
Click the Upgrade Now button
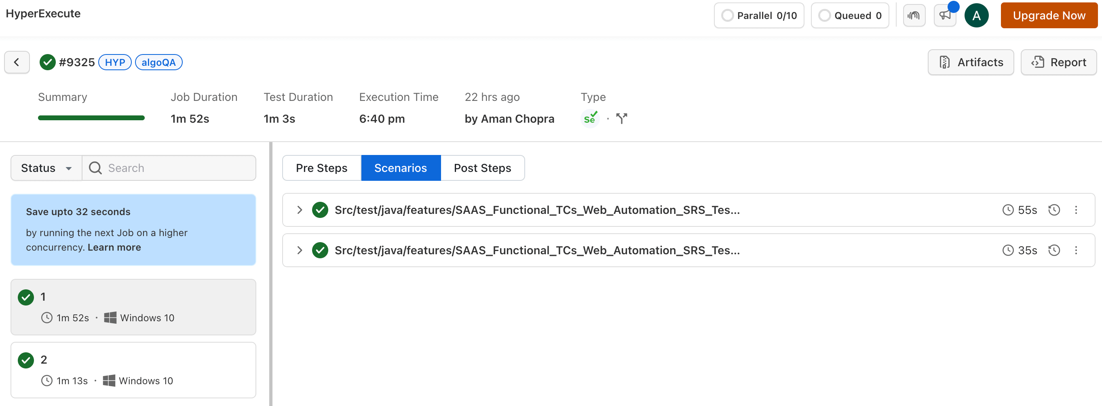tap(1049, 16)
